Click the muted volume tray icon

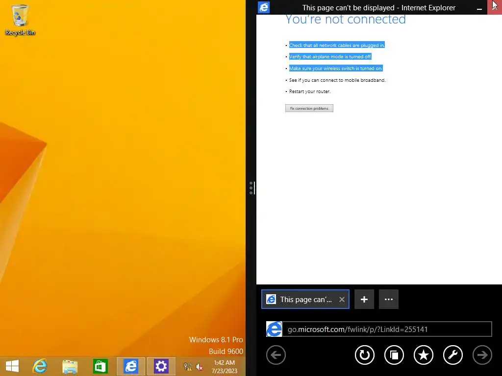coord(199,367)
